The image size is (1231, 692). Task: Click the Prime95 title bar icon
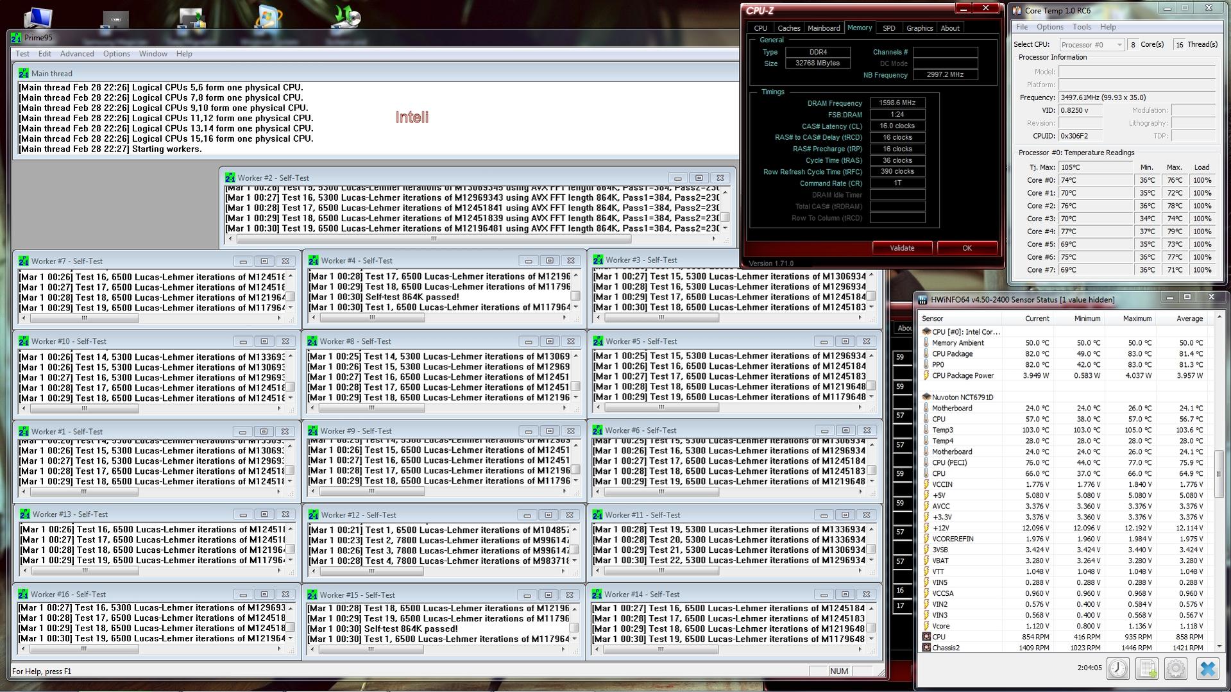pyautogui.click(x=16, y=38)
